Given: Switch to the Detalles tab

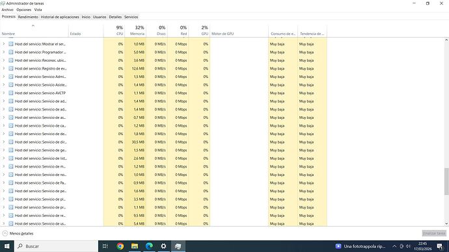Looking at the screenshot, I should tap(115, 17).
